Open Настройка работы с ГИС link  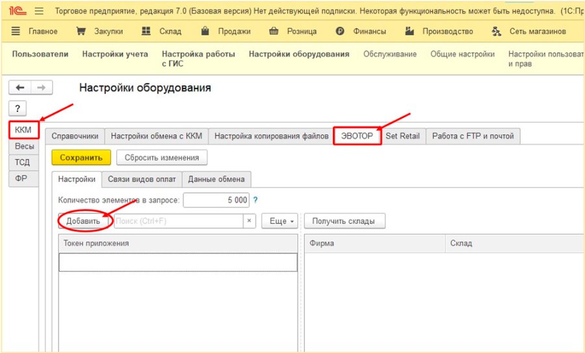click(198, 59)
